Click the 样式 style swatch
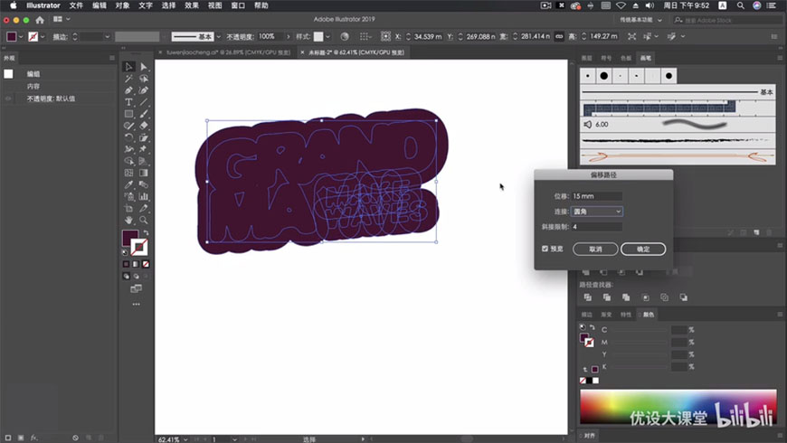 (318, 37)
